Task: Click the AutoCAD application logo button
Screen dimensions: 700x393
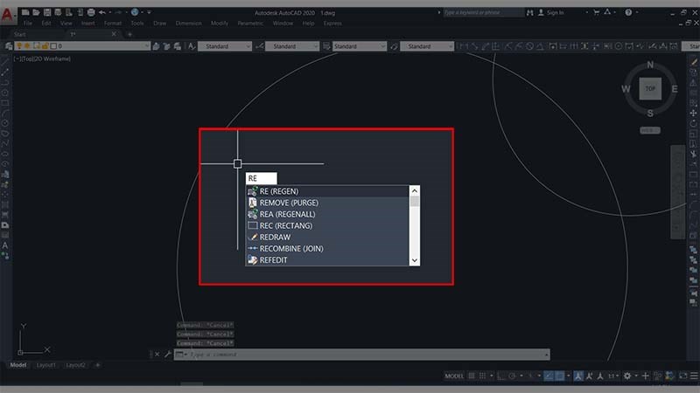Action: pos(9,13)
